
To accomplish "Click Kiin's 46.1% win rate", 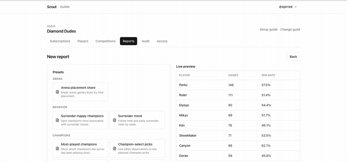I will click(266, 126).
